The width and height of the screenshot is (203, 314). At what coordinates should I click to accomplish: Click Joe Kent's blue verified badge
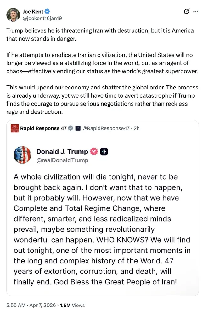pyautogui.click(x=47, y=12)
